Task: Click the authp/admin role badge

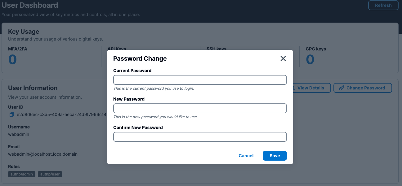Action: click(22, 174)
